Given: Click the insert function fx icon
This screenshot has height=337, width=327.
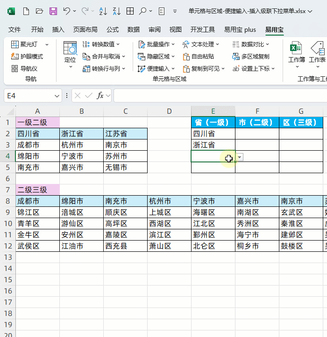Looking at the screenshot, I should click(100, 95).
